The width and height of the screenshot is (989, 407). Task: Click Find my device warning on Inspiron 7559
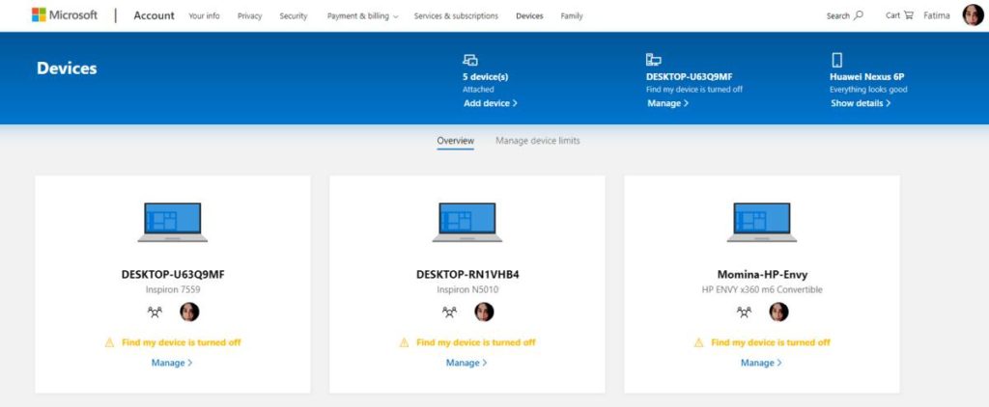coord(181,342)
